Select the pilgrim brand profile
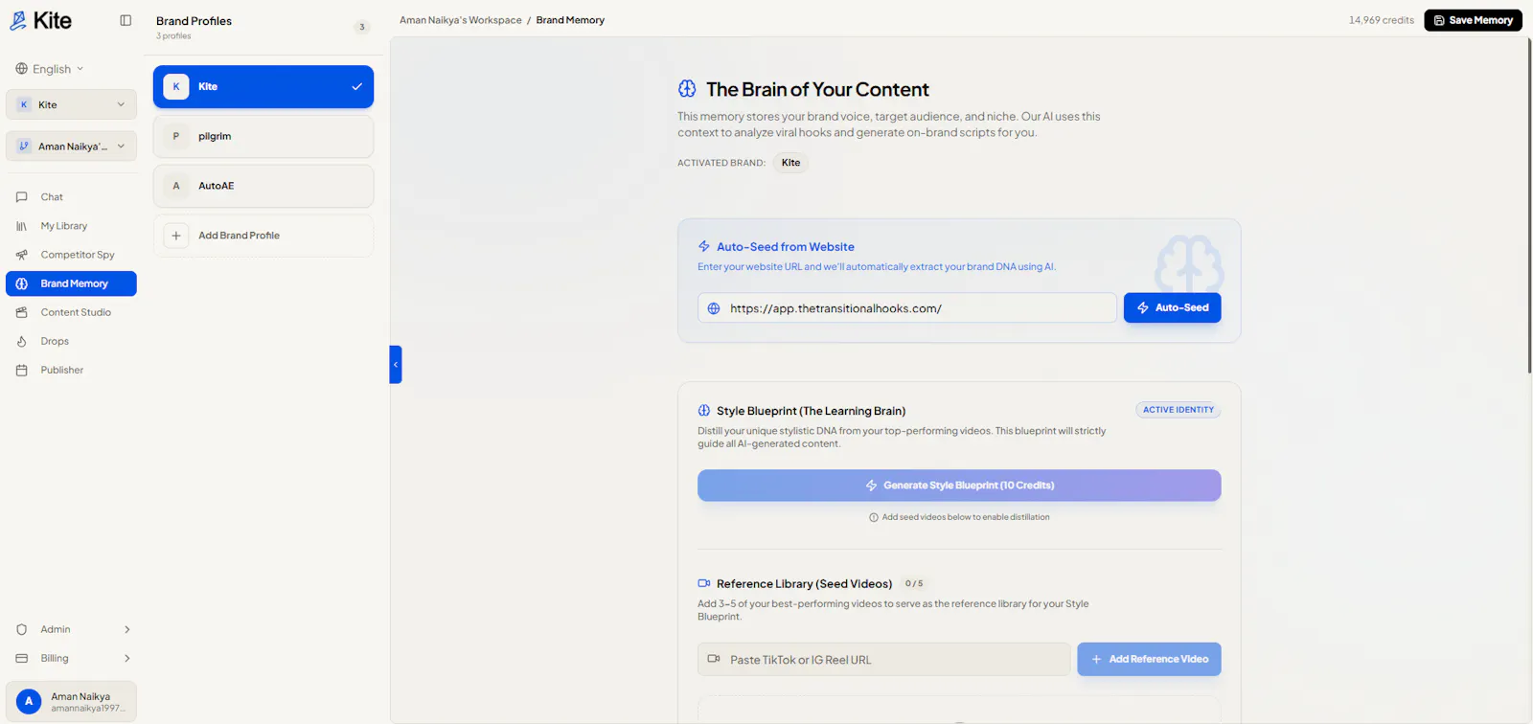1533x724 pixels. coord(263,136)
